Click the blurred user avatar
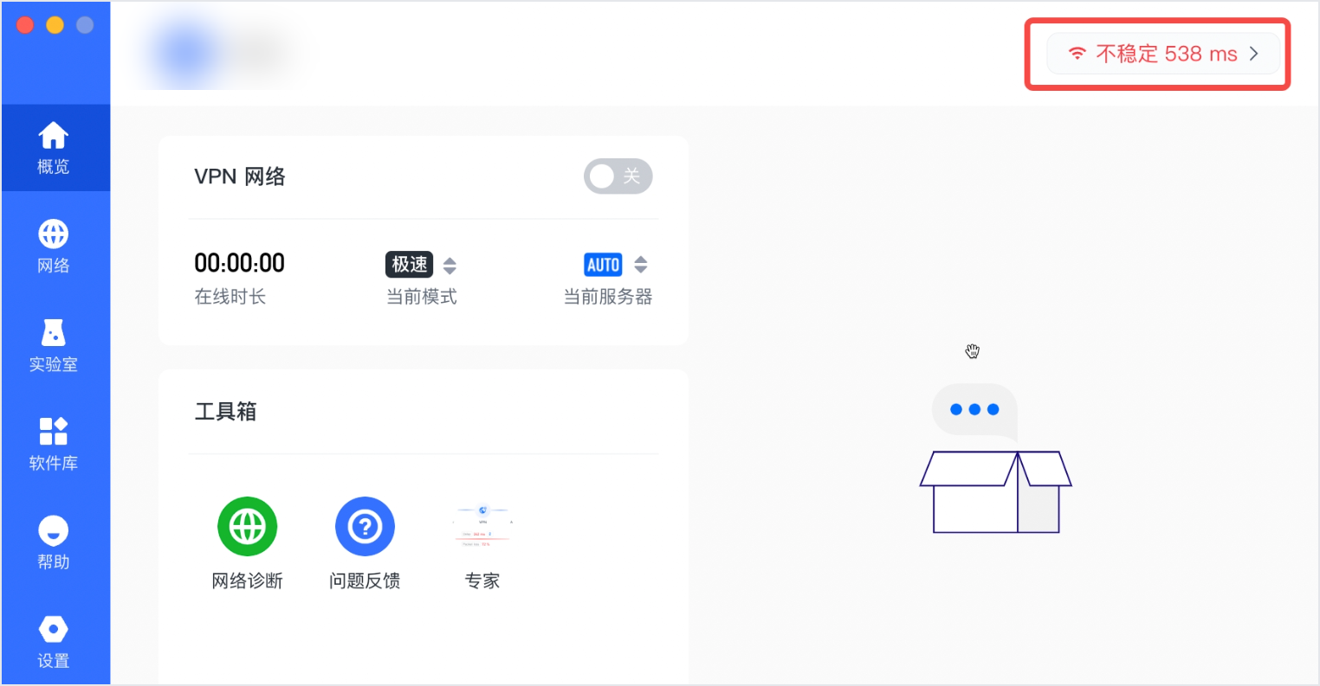Screen dimensions: 1320x686 184,53
